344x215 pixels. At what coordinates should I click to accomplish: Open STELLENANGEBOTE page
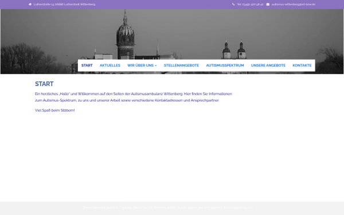point(181,65)
